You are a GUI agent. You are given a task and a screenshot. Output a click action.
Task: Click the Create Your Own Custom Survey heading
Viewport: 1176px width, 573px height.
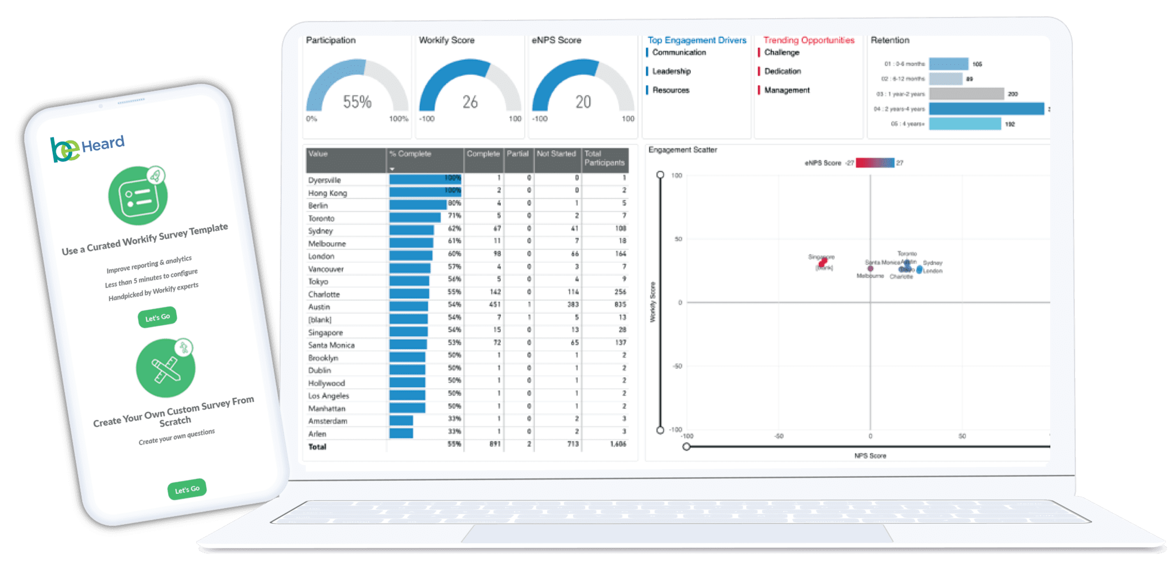pos(174,412)
